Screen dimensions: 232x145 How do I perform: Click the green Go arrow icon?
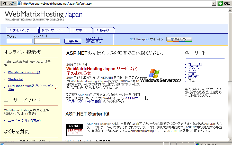(x=220, y=3)
